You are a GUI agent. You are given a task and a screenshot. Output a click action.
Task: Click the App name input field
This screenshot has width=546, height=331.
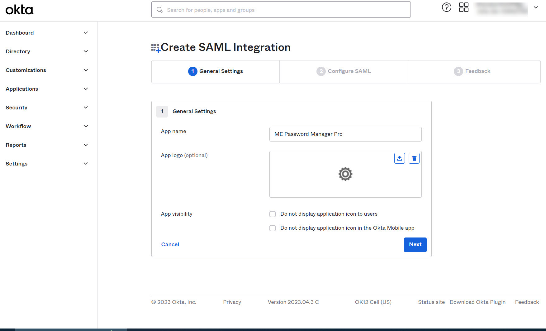(x=345, y=134)
